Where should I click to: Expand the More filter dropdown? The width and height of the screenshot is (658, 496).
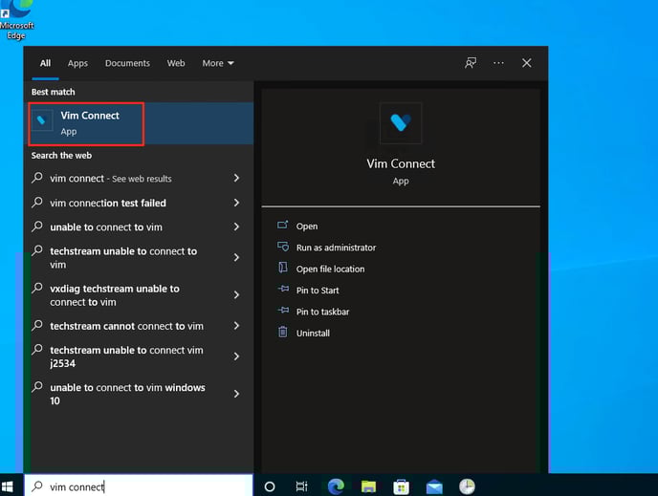point(218,63)
